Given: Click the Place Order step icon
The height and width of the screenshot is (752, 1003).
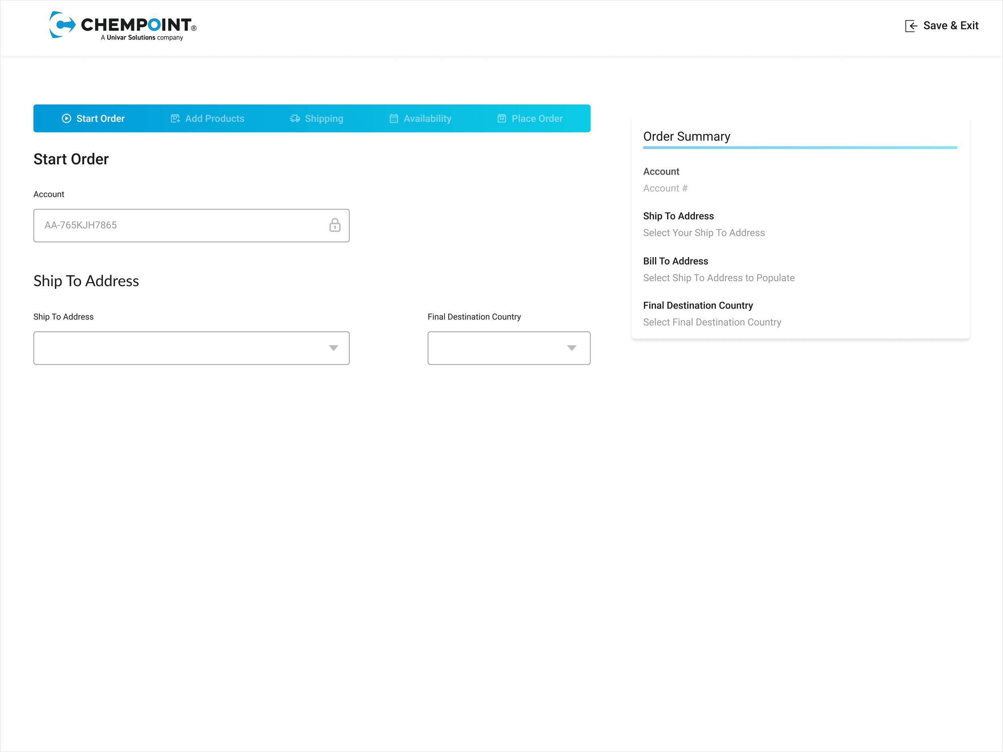Looking at the screenshot, I should coord(501,118).
